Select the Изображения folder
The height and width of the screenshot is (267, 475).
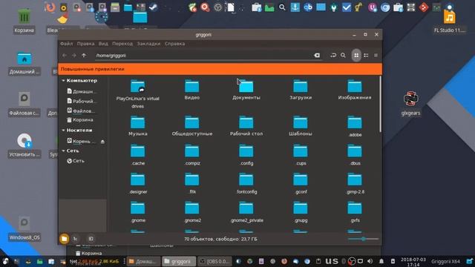point(355,90)
